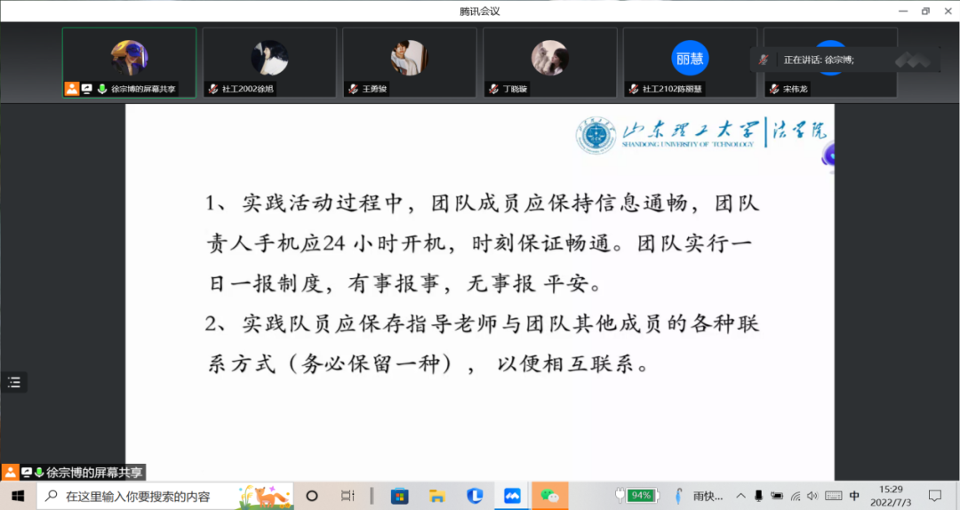960x510 pixels.
Task: Select participant tile 王勇骏
Action: point(410,62)
